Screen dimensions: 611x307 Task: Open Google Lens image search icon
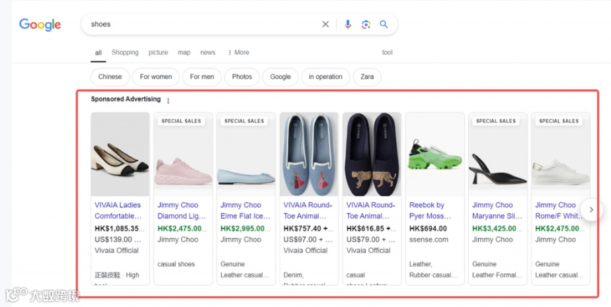click(366, 24)
